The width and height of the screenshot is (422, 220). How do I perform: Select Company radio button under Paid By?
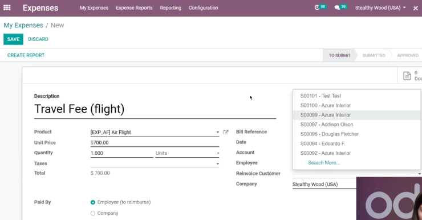tap(93, 213)
